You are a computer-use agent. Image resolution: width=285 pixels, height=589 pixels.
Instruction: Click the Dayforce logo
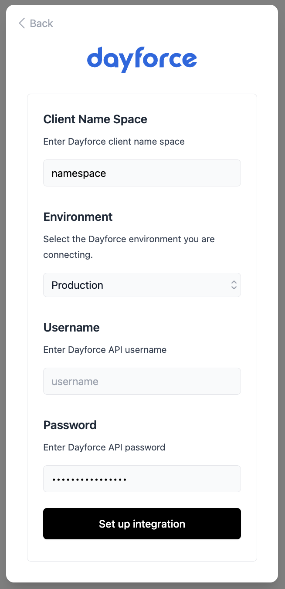click(x=142, y=59)
